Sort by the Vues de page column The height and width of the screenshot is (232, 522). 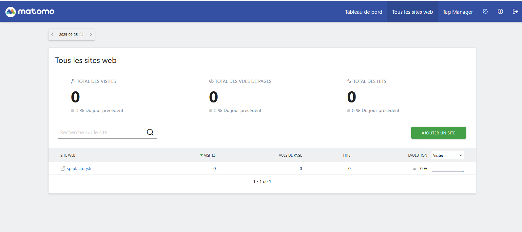[x=290, y=155]
